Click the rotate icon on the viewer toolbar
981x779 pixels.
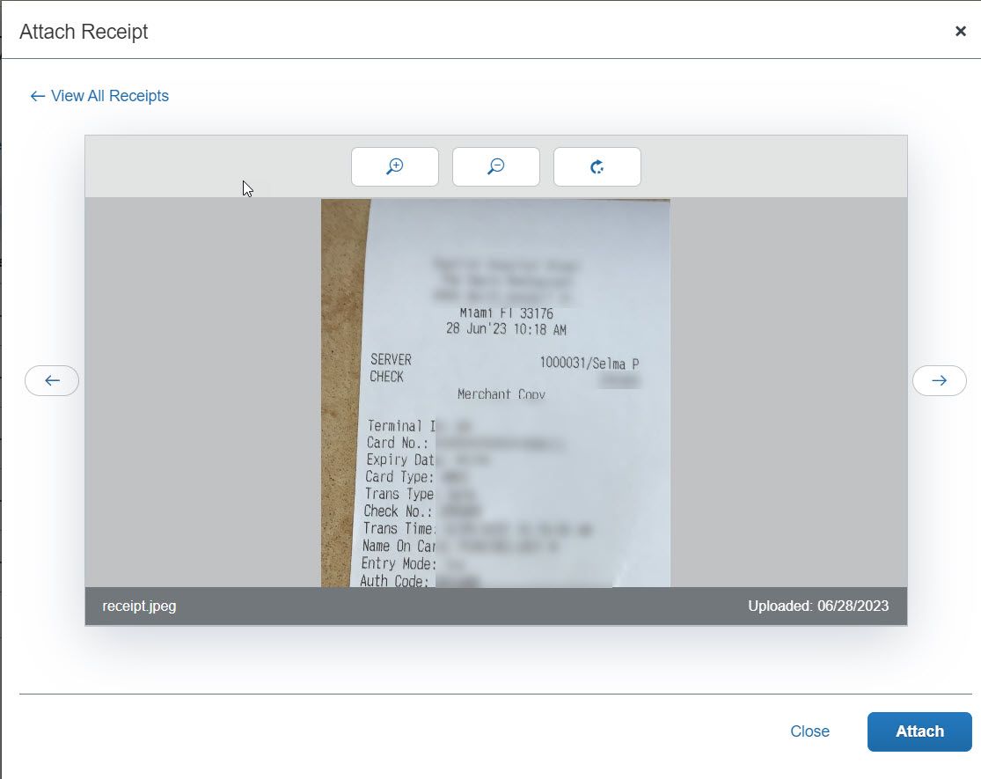coord(597,166)
